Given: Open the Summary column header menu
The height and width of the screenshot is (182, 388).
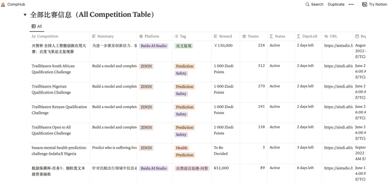Looking at the screenshot, I should click(x=113, y=36).
